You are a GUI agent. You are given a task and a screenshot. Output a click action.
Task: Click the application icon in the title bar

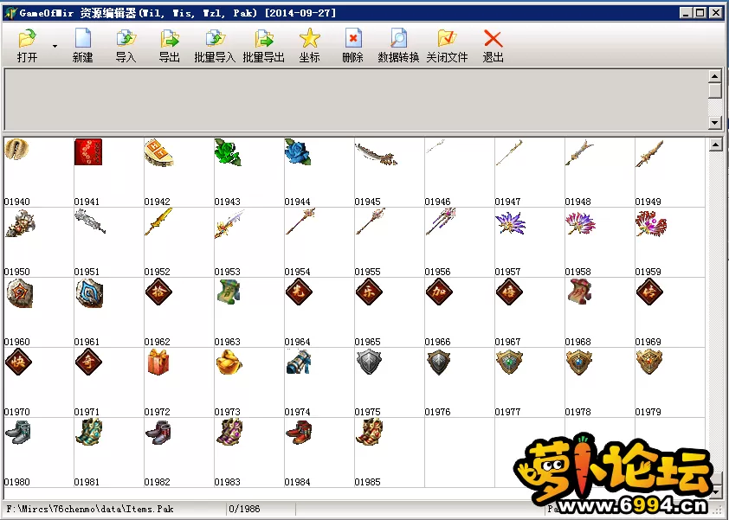(10, 13)
